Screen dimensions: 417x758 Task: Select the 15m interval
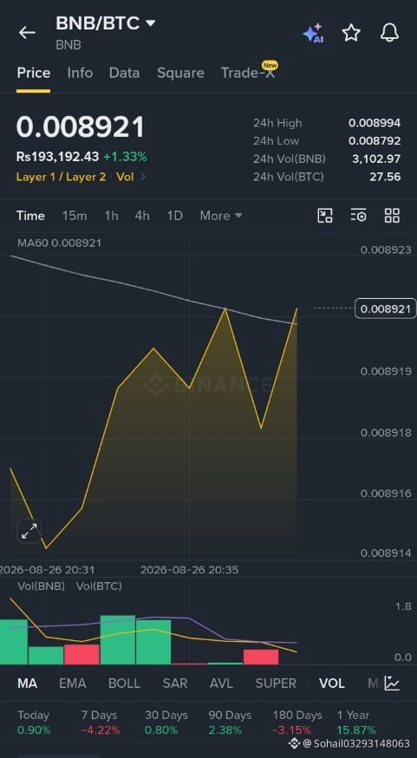point(75,216)
